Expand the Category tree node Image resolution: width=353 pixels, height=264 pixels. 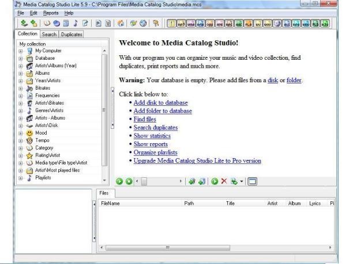point(21,148)
